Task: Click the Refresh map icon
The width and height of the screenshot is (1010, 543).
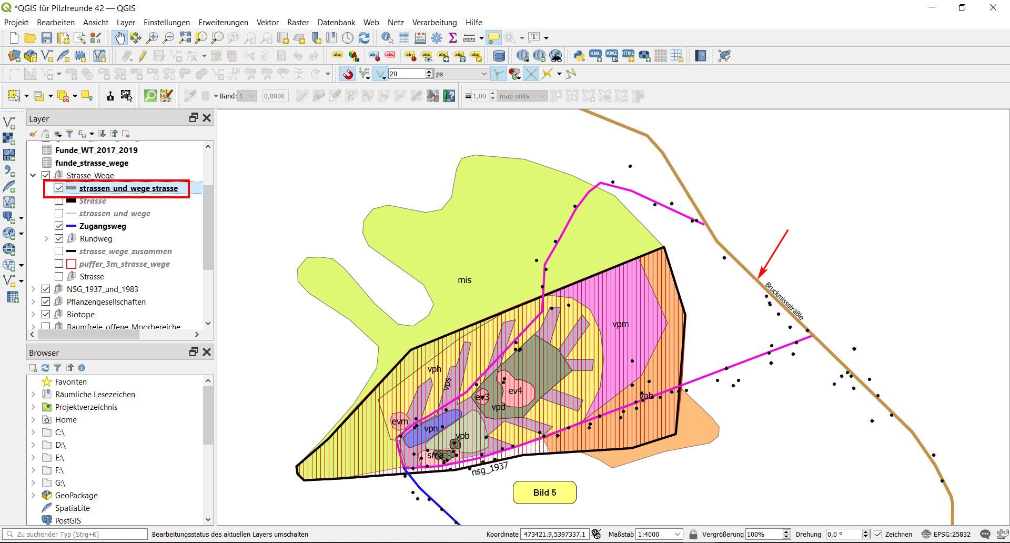Action: [x=364, y=38]
